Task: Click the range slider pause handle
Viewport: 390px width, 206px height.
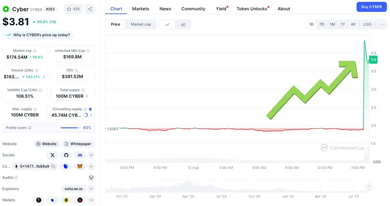Action: (368, 186)
